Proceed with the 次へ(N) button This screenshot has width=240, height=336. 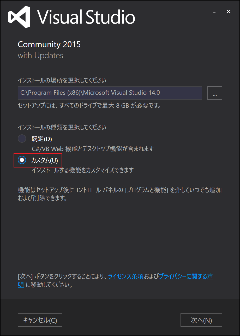[x=201, y=320]
